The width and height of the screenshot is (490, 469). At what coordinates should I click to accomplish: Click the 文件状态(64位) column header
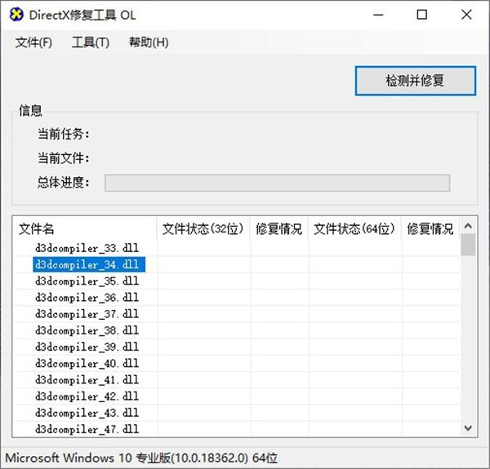point(354,228)
